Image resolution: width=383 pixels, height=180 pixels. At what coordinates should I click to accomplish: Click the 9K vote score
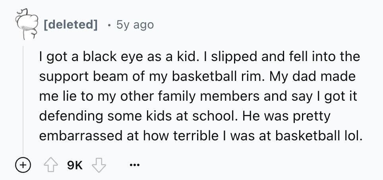[75, 166]
